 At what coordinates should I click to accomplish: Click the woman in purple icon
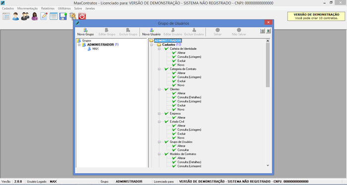pyautogui.click(x=35, y=16)
